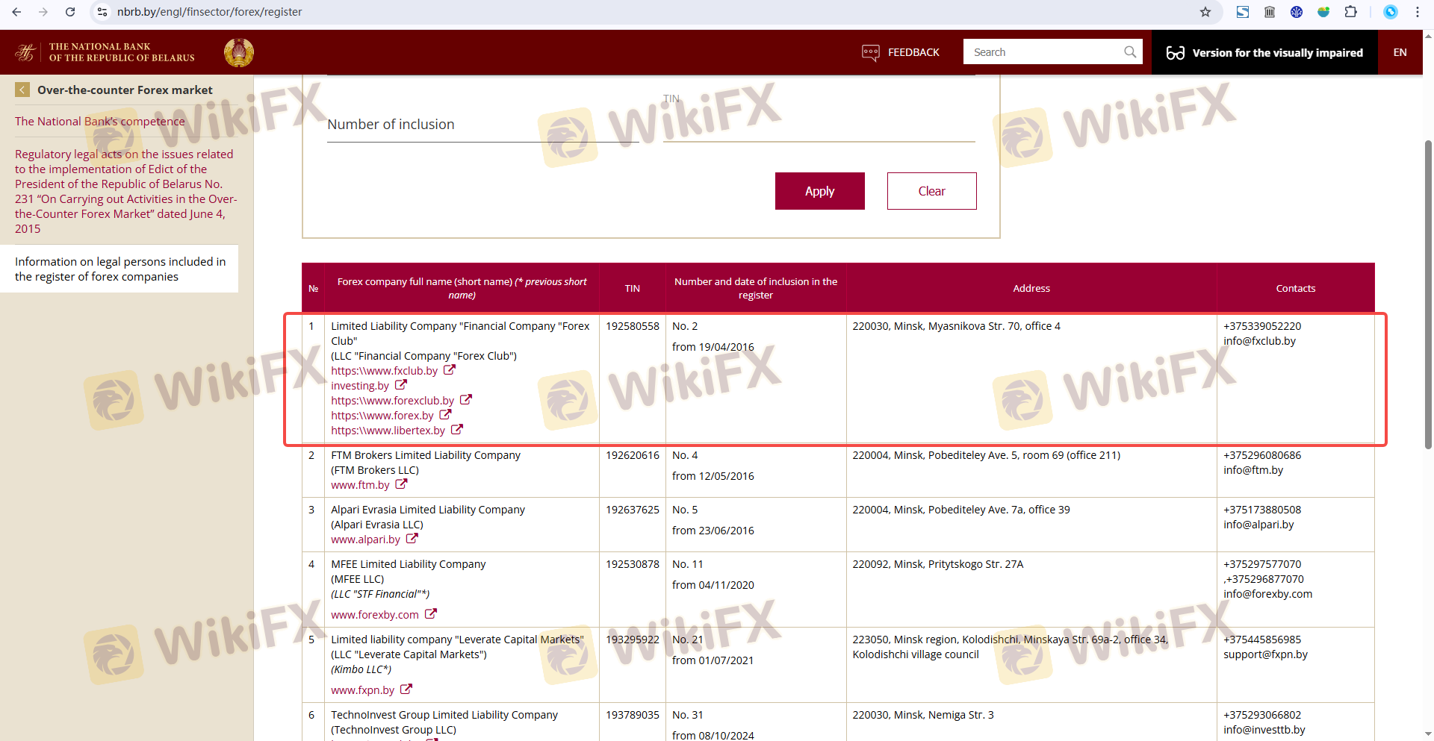Click the feedback chat bubble icon
The width and height of the screenshot is (1434, 741).
pyautogui.click(x=870, y=53)
